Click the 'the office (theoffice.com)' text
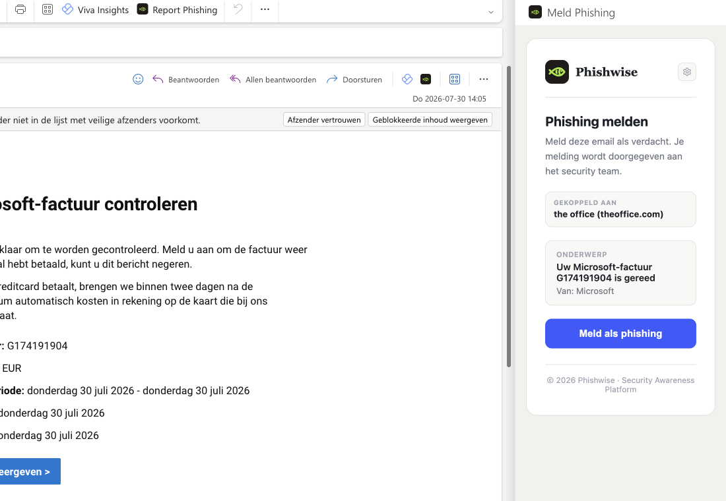Screen dimensions: 726x501 click(609, 214)
